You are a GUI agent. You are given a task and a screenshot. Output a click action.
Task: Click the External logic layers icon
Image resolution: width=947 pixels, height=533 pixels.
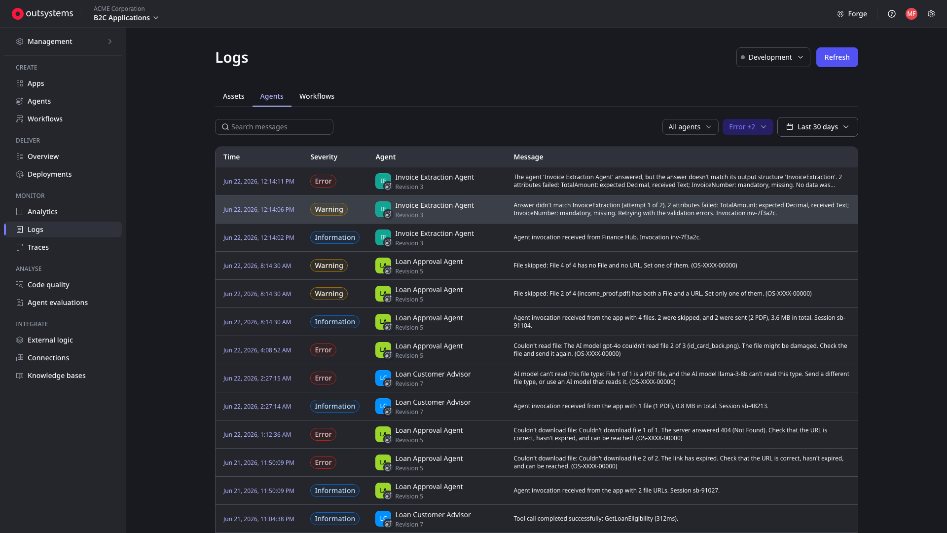(x=20, y=340)
